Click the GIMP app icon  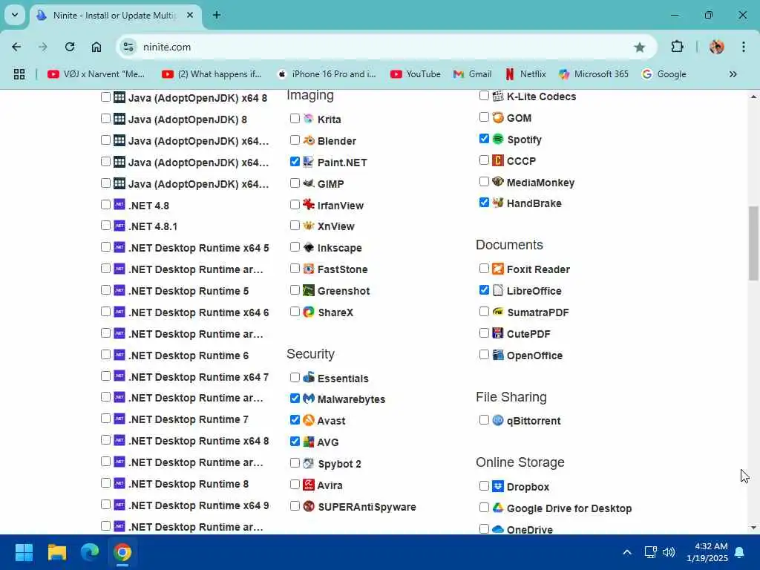pos(308,183)
